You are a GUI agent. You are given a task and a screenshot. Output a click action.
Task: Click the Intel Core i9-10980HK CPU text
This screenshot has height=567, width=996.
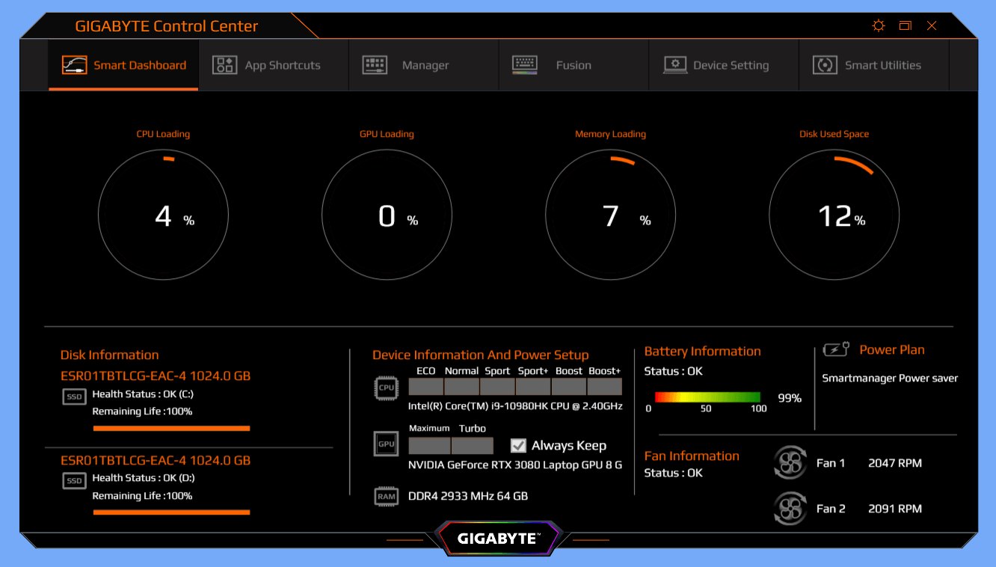pos(515,407)
